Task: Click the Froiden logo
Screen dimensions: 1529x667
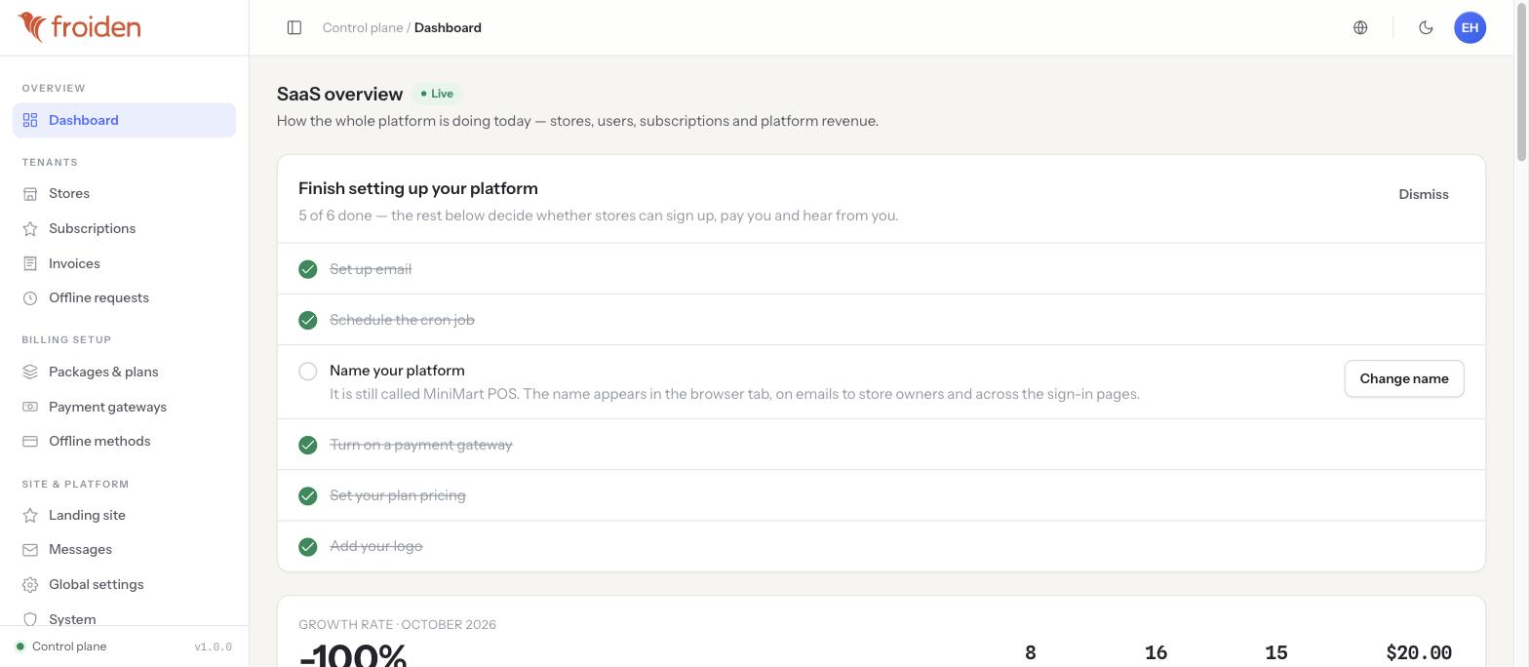Action: (79, 27)
